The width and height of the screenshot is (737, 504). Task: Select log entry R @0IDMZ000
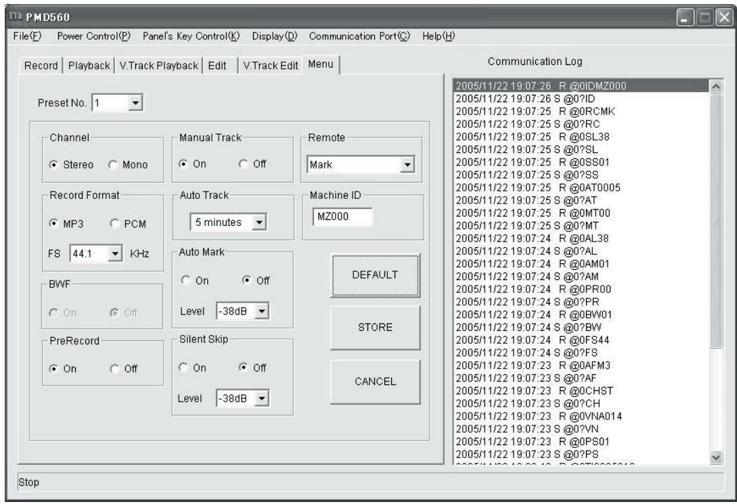coord(581,86)
